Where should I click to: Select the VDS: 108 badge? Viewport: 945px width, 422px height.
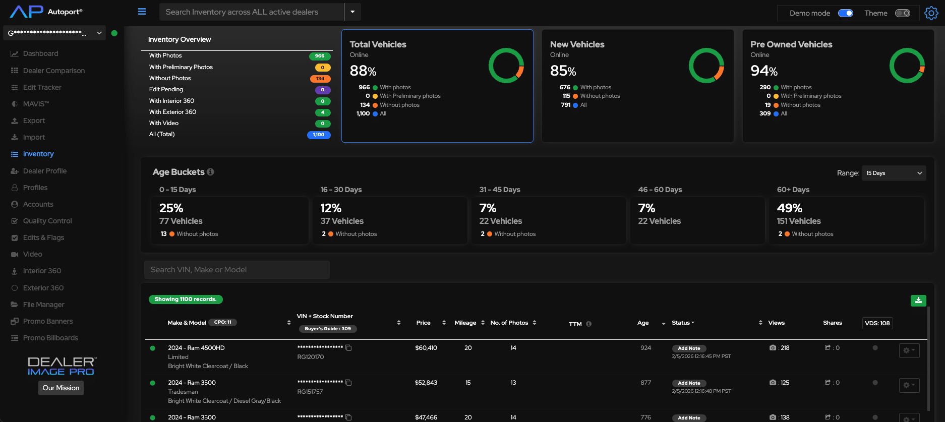[877, 323]
